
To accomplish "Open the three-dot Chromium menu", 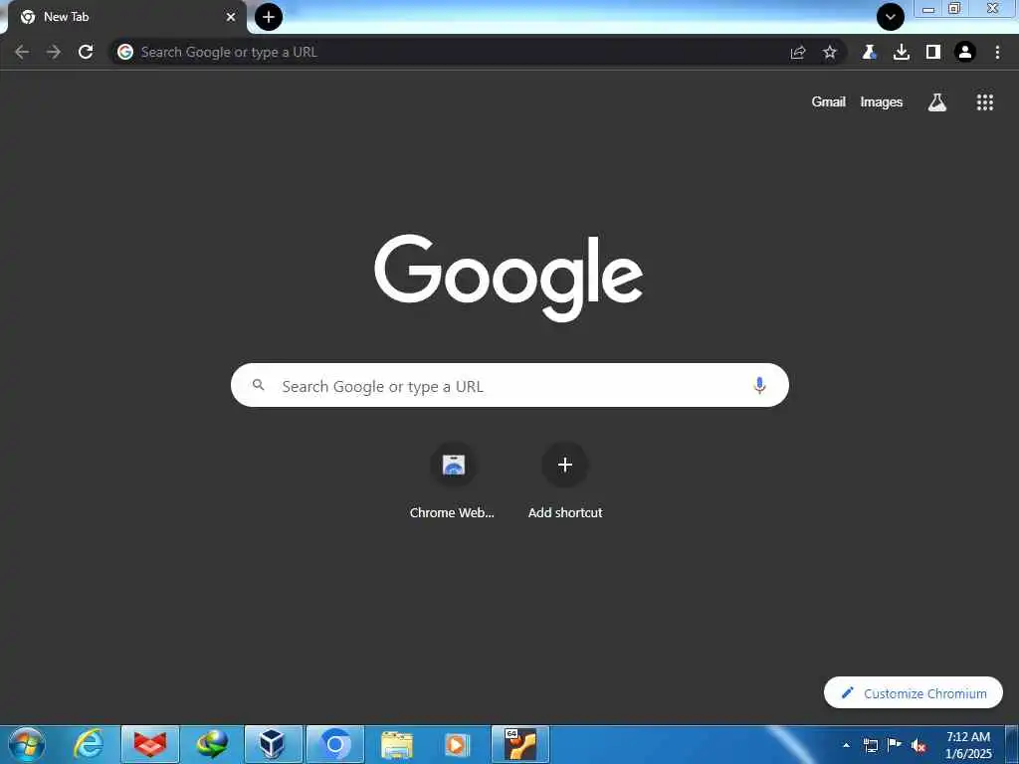I will [997, 52].
